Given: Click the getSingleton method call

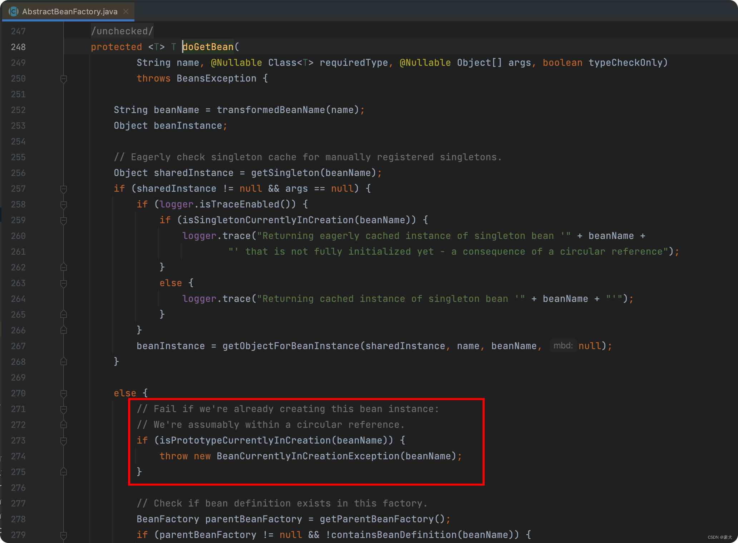Looking at the screenshot, I should pos(285,173).
